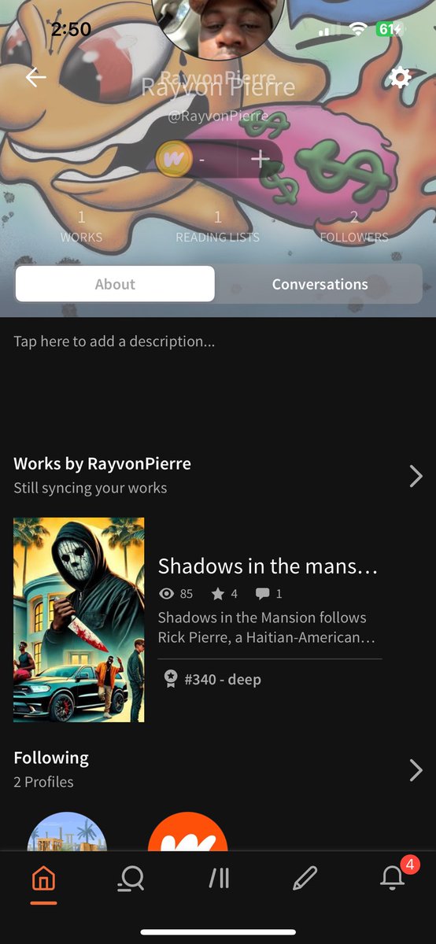Image resolution: width=436 pixels, height=944 pixels.
Task: Switch to the About tab
Action: [115, 284]
